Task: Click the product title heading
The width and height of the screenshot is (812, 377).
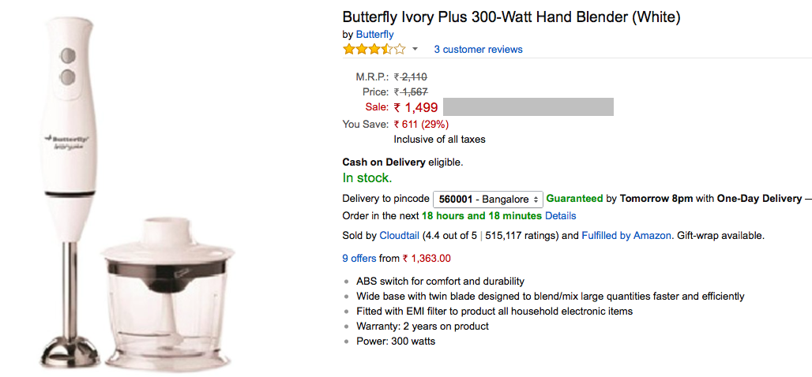Action: point(511,17)
